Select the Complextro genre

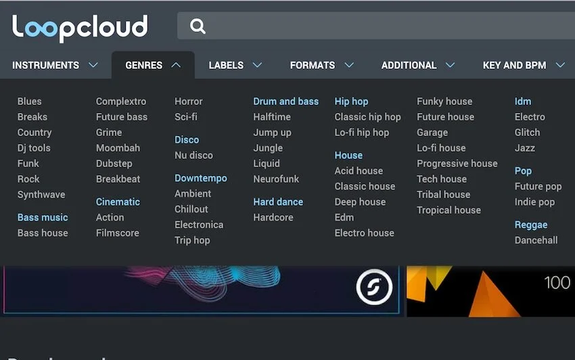click(x=121, y=102)
